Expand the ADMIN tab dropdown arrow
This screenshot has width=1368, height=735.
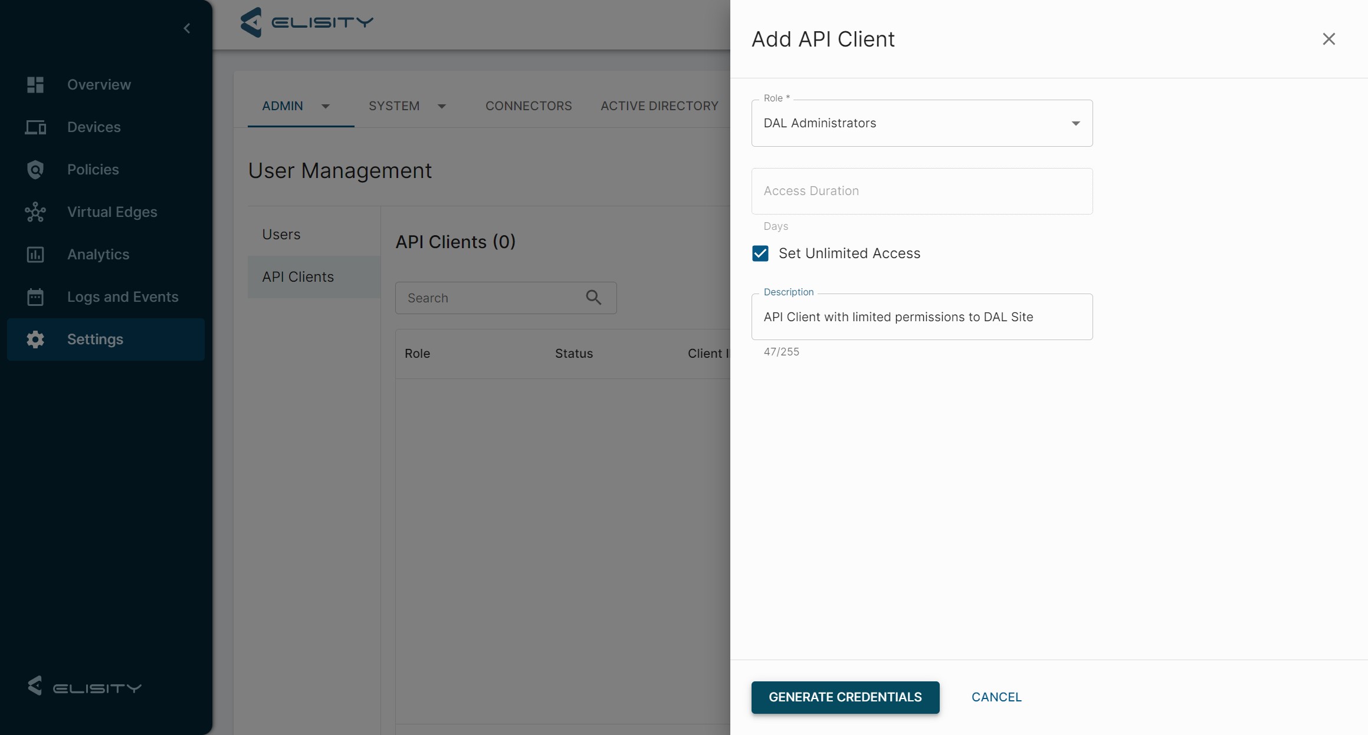tap(326, 106)
